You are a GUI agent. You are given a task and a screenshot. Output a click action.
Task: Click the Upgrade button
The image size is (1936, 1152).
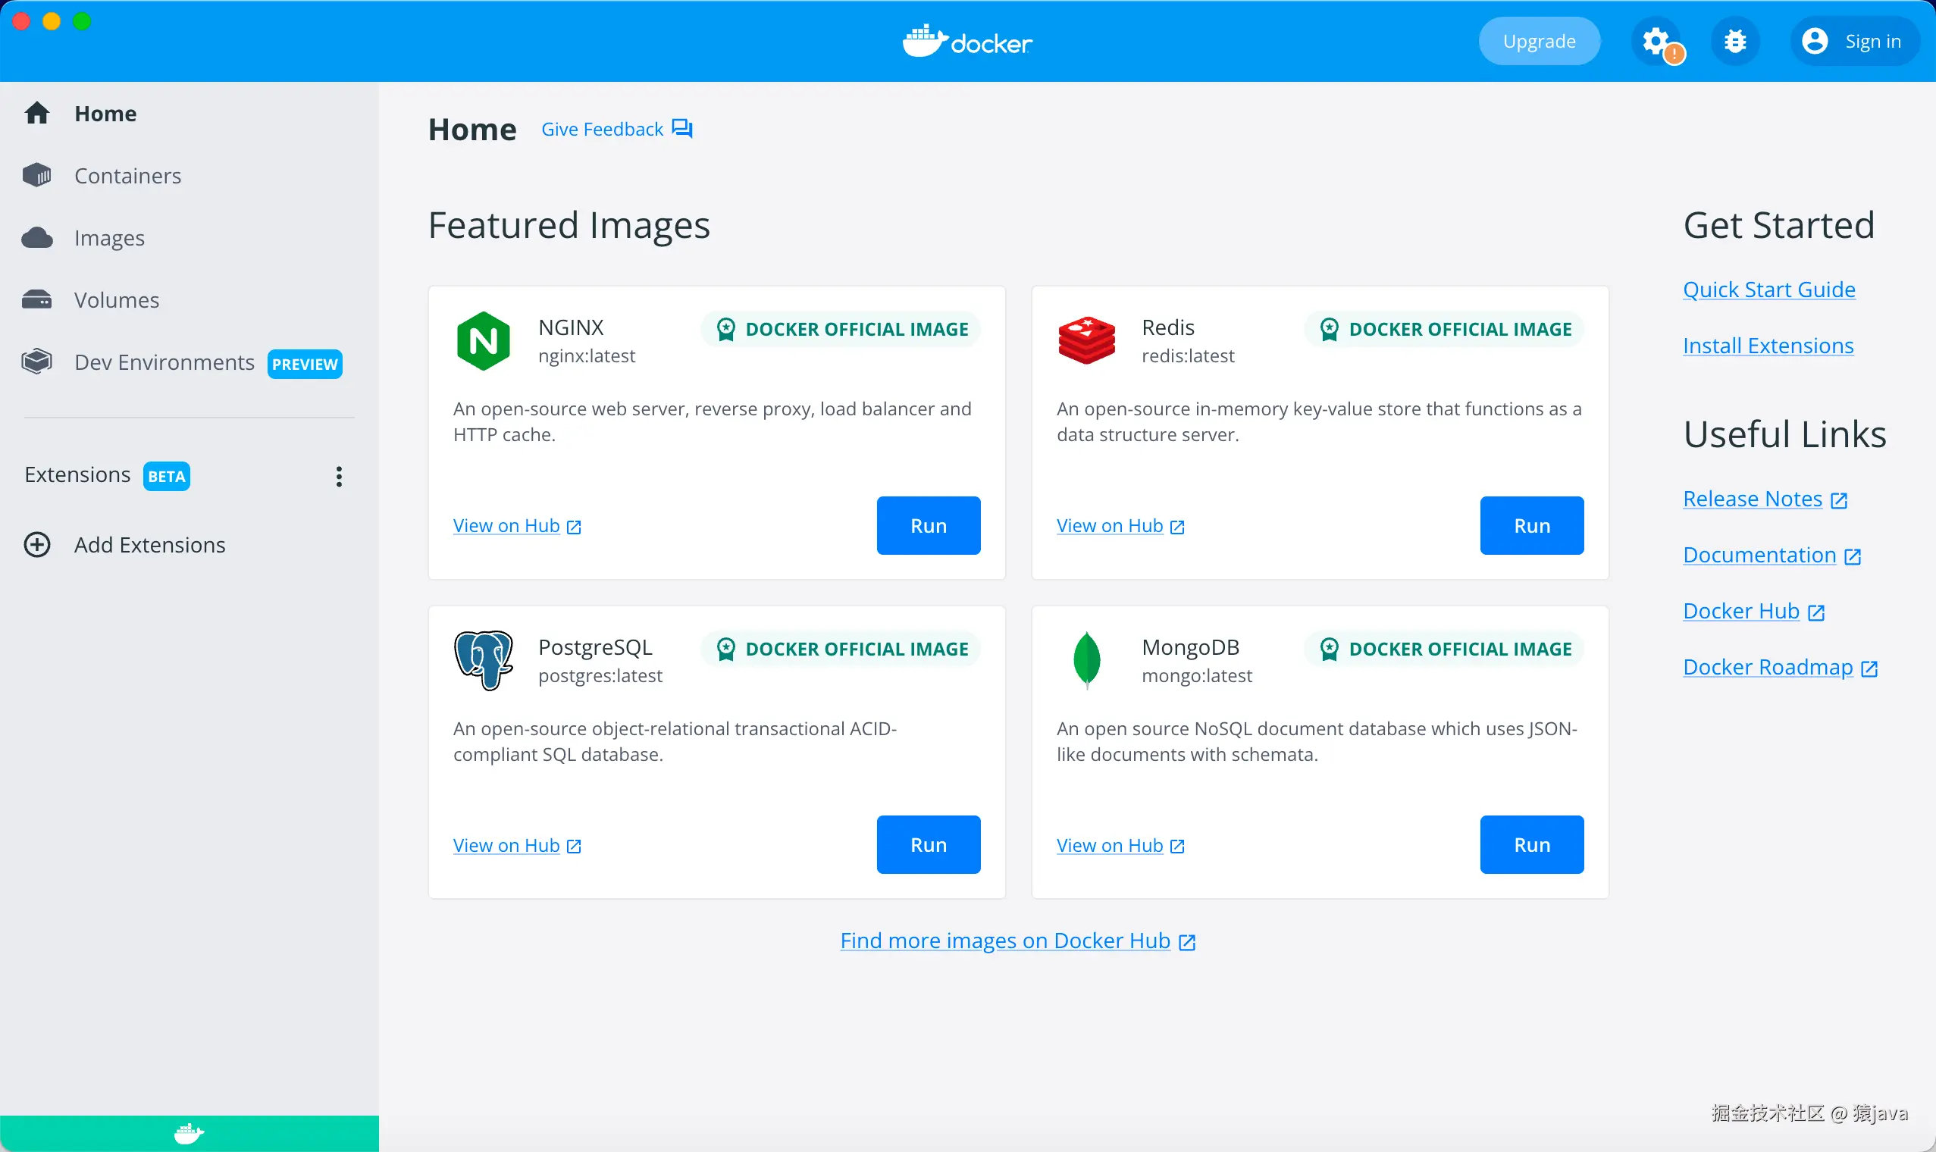(1538, 39)
